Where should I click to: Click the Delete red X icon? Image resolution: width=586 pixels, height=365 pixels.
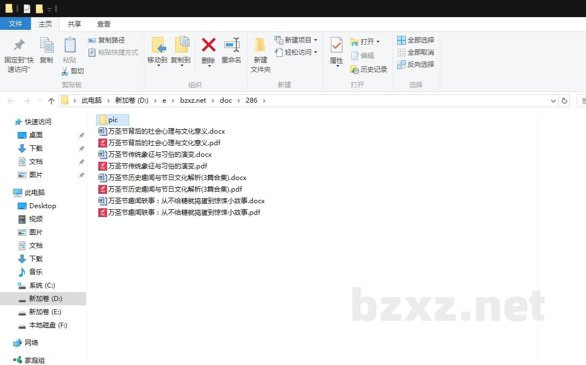pos(208,46)
